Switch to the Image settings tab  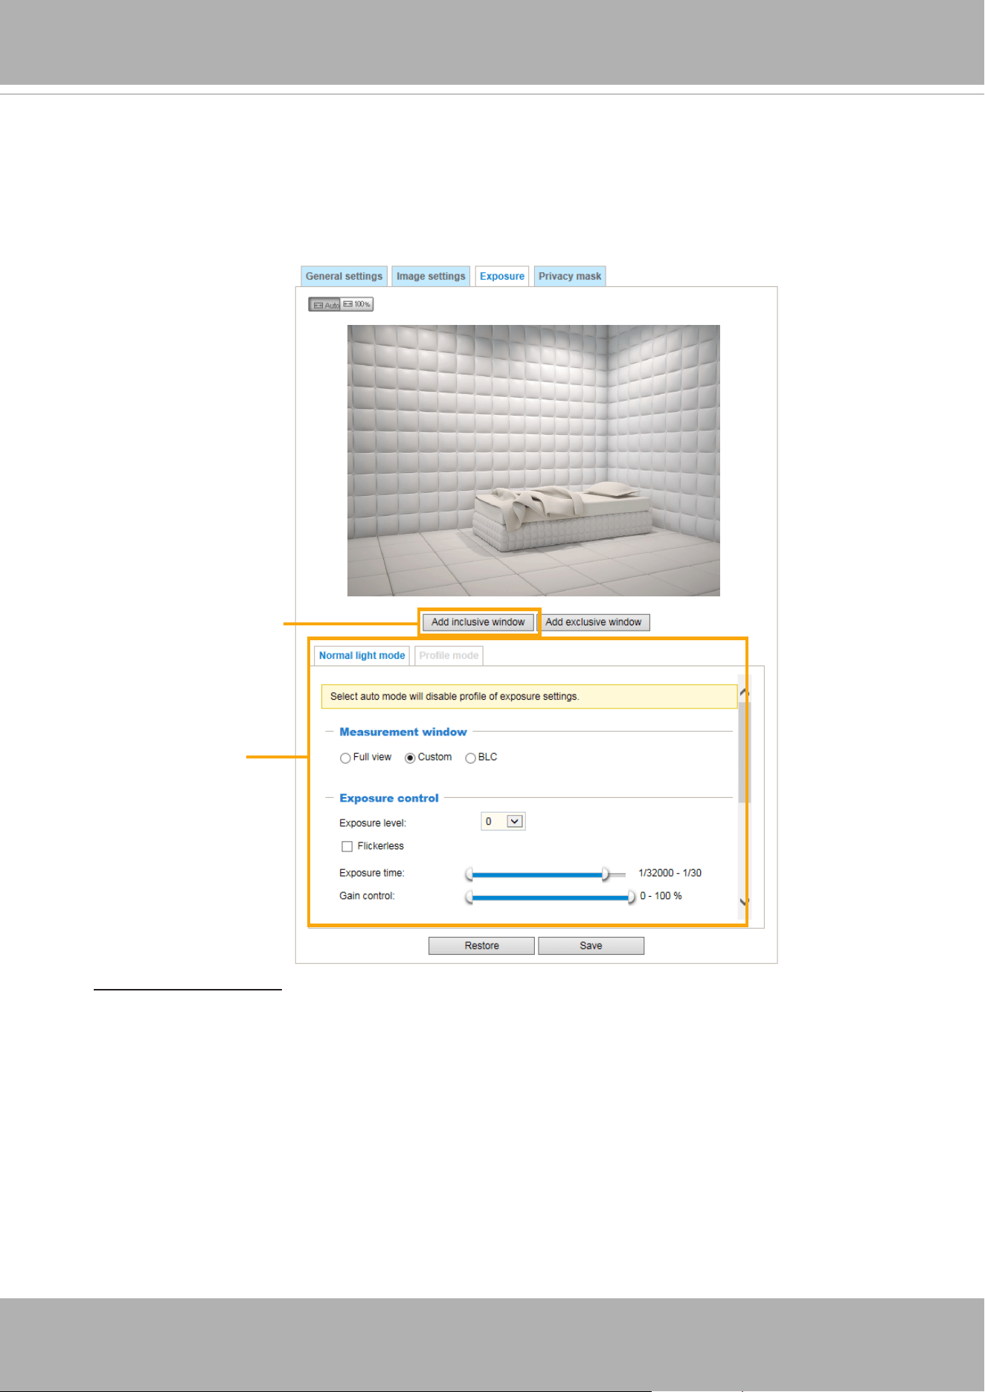point(431,277)
